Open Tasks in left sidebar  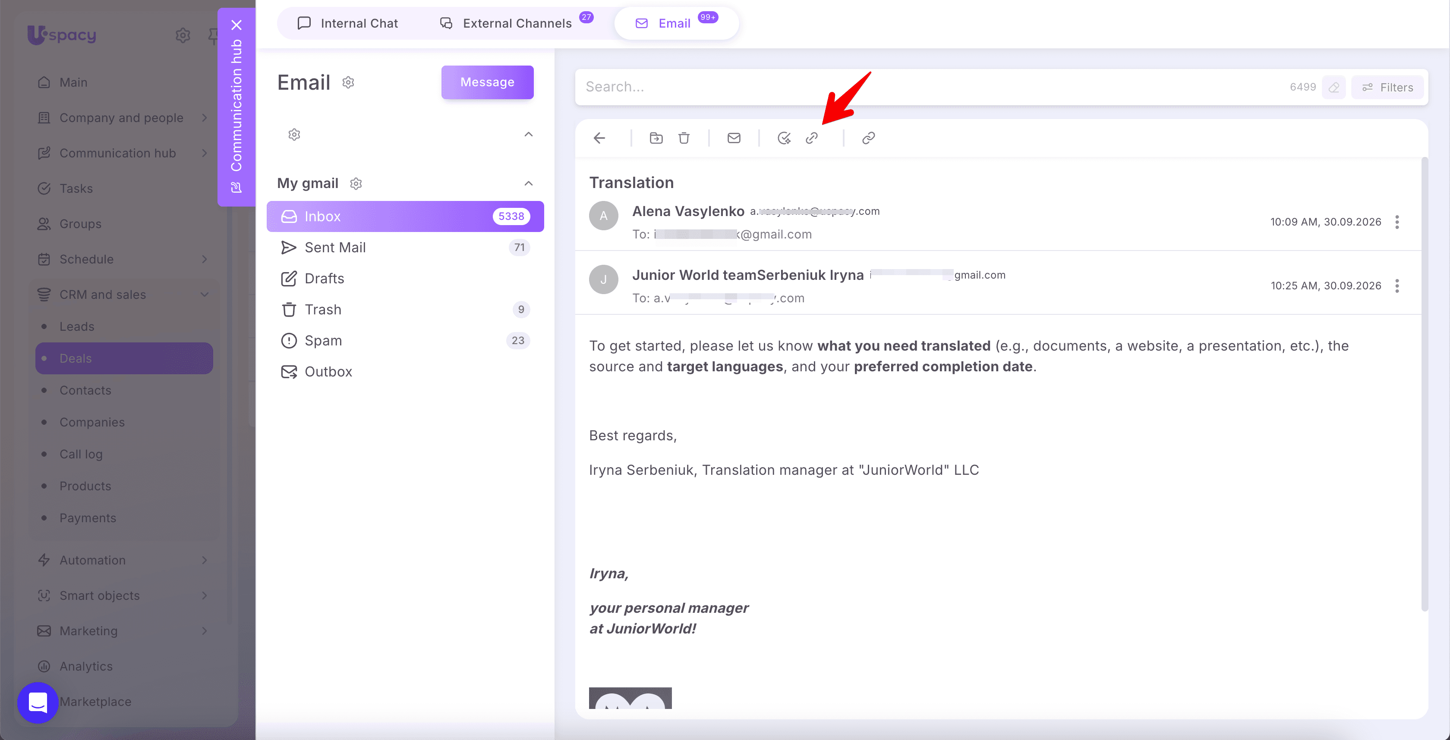76,188
